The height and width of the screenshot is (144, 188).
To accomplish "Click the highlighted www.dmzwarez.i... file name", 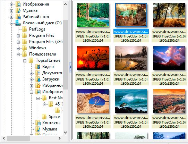I will click(131, 32).
